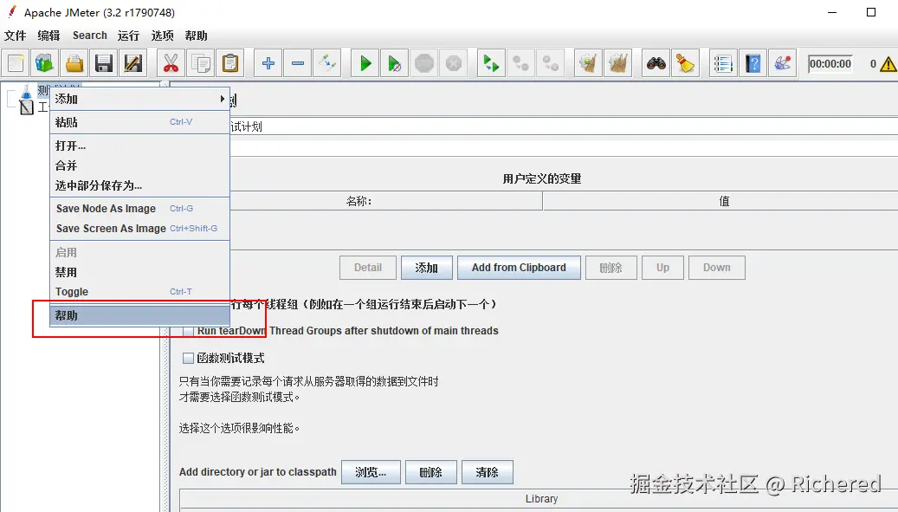Create a new test plan via toolbar
This screenshot has height=512, width=898.
point(16,63)
